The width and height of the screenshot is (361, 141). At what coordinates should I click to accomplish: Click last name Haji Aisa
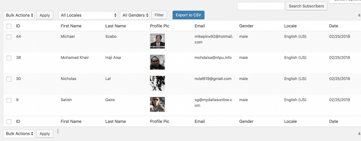coord(113,58)
